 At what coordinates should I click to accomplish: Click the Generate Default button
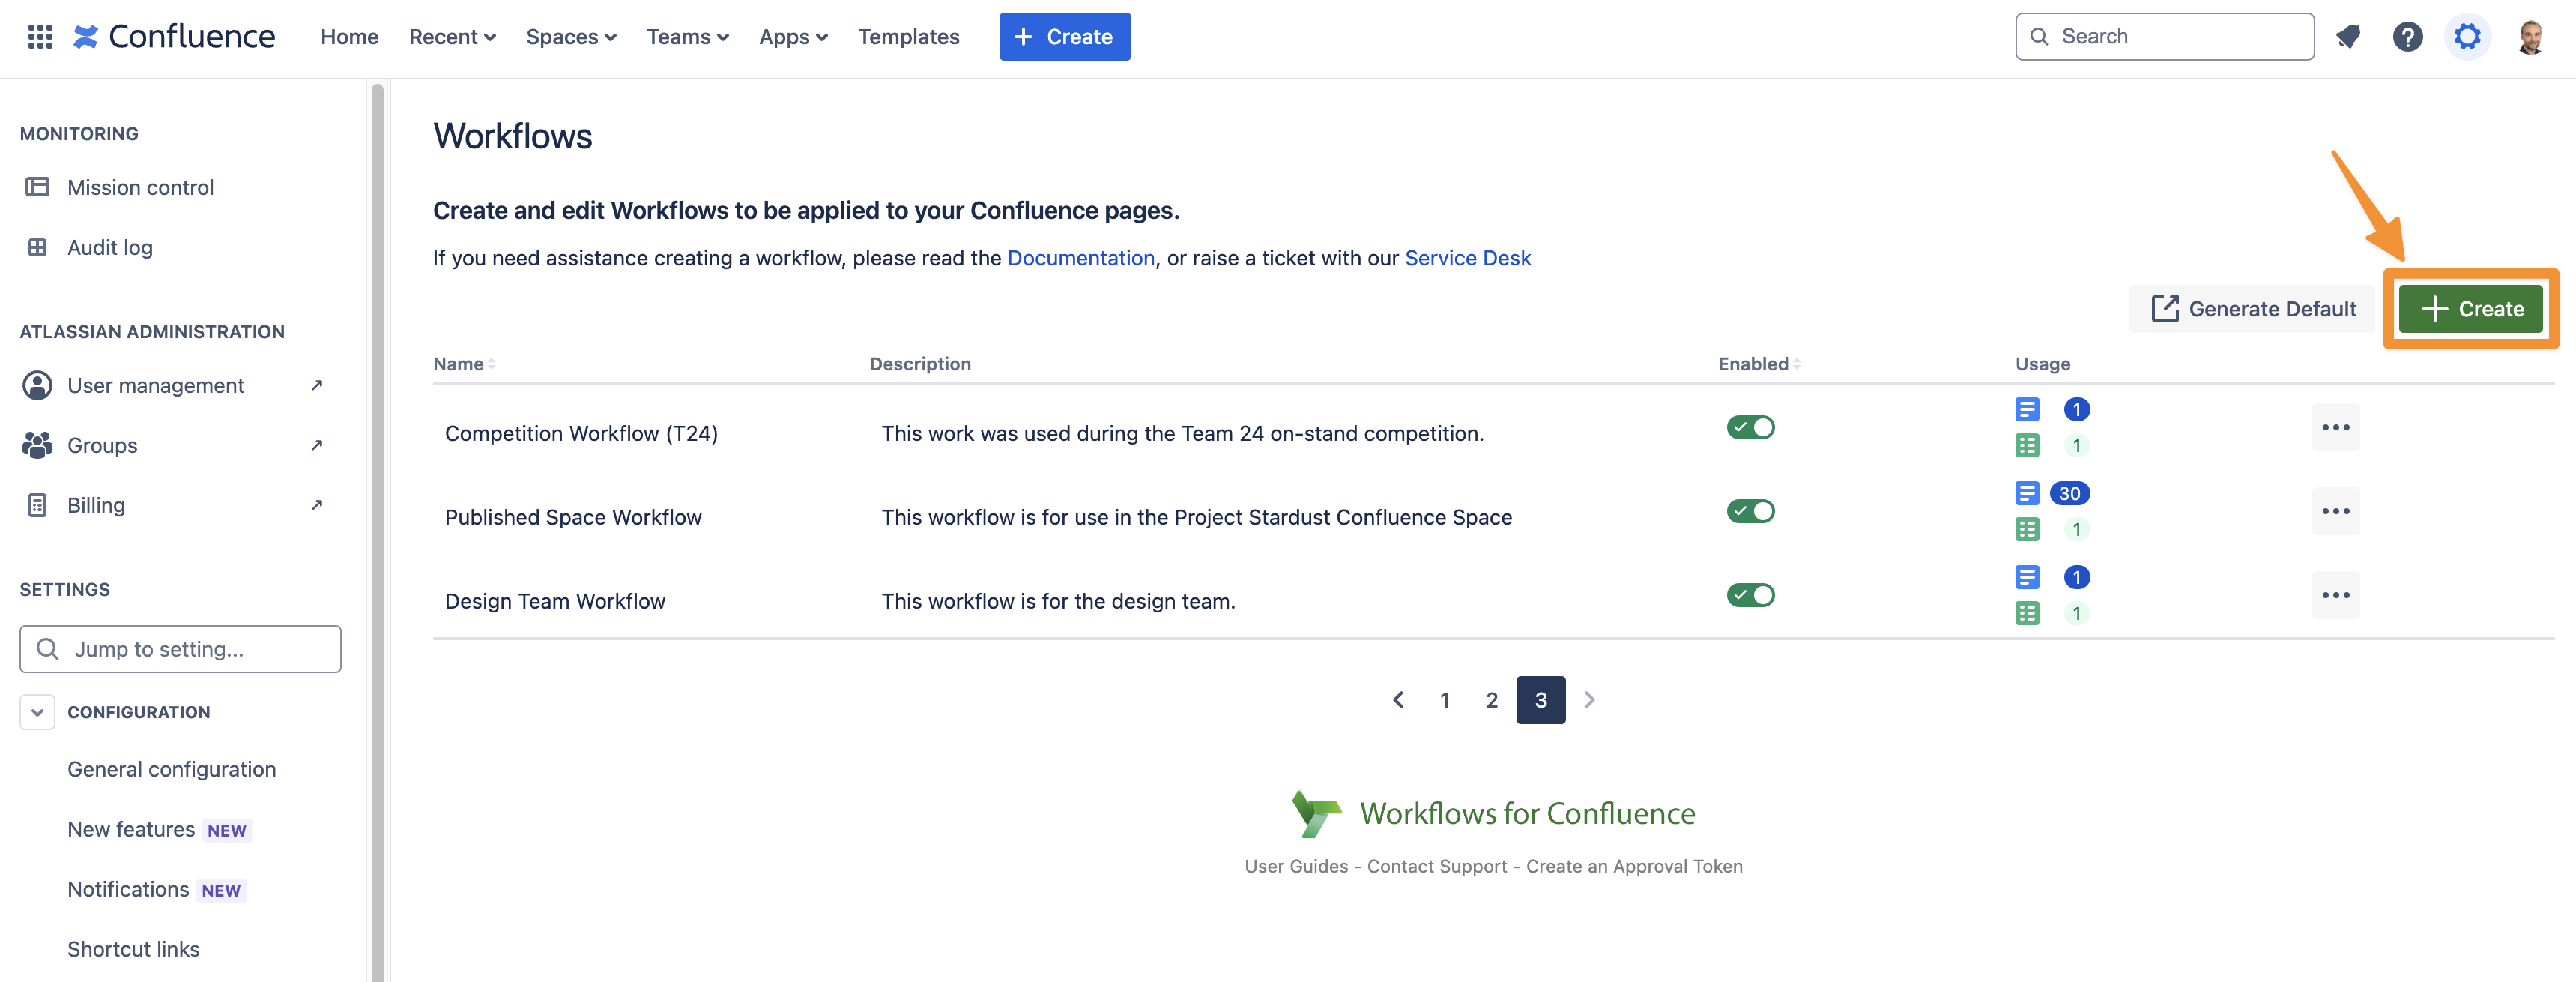tap(2252, 308)
